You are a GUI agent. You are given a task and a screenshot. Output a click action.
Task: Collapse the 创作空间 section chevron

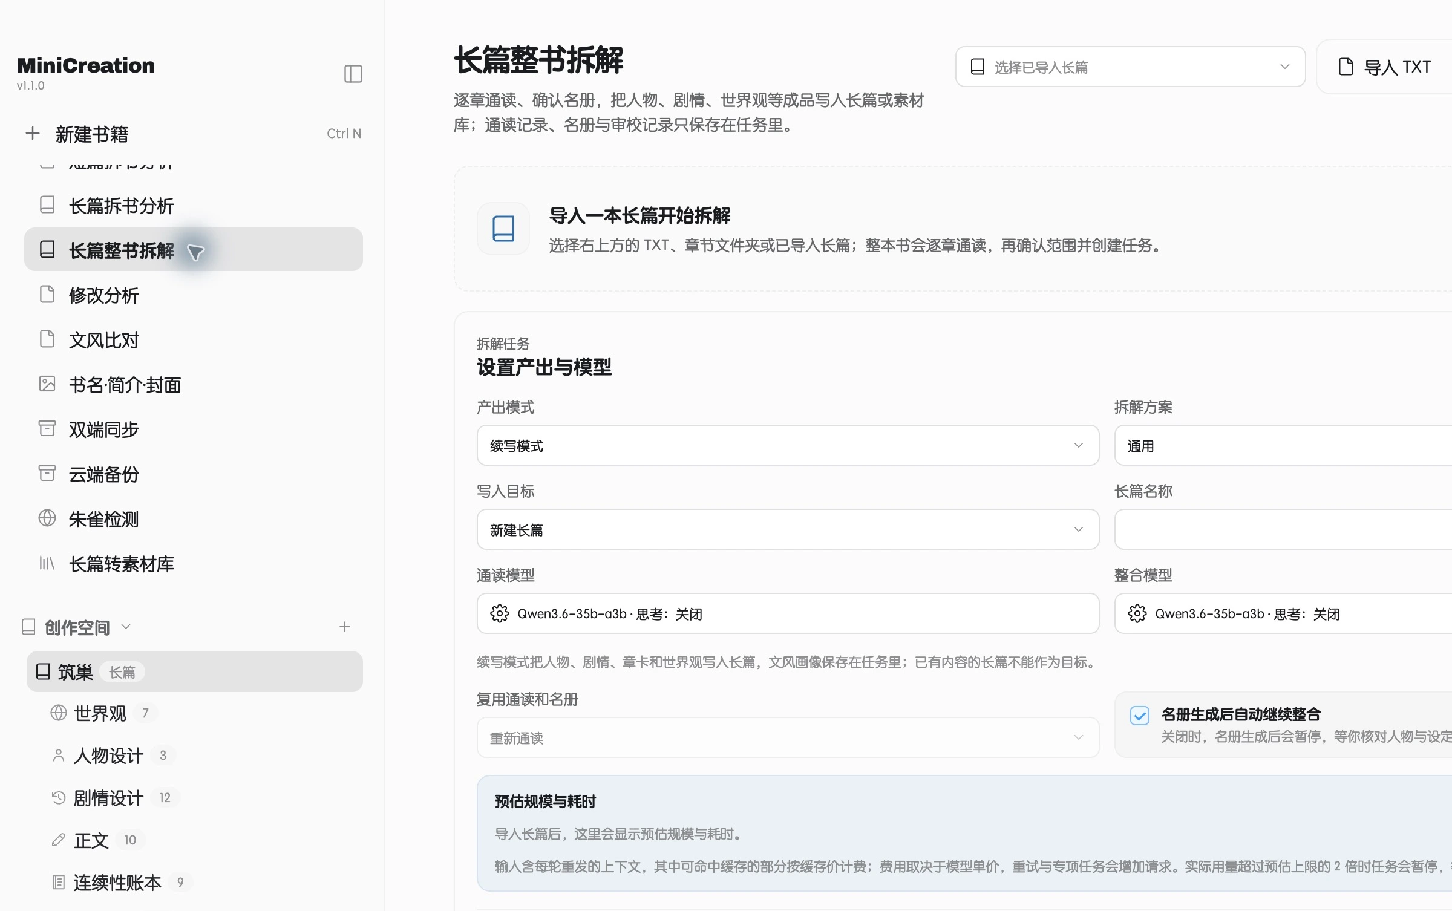pos(126,627)
